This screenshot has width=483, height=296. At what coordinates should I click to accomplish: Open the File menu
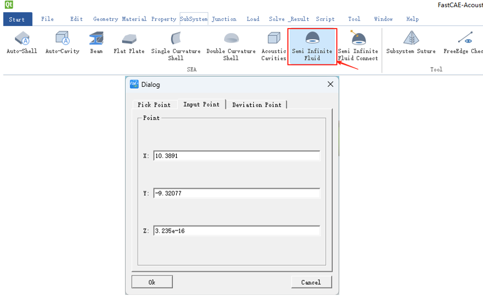tap(47, 19)
